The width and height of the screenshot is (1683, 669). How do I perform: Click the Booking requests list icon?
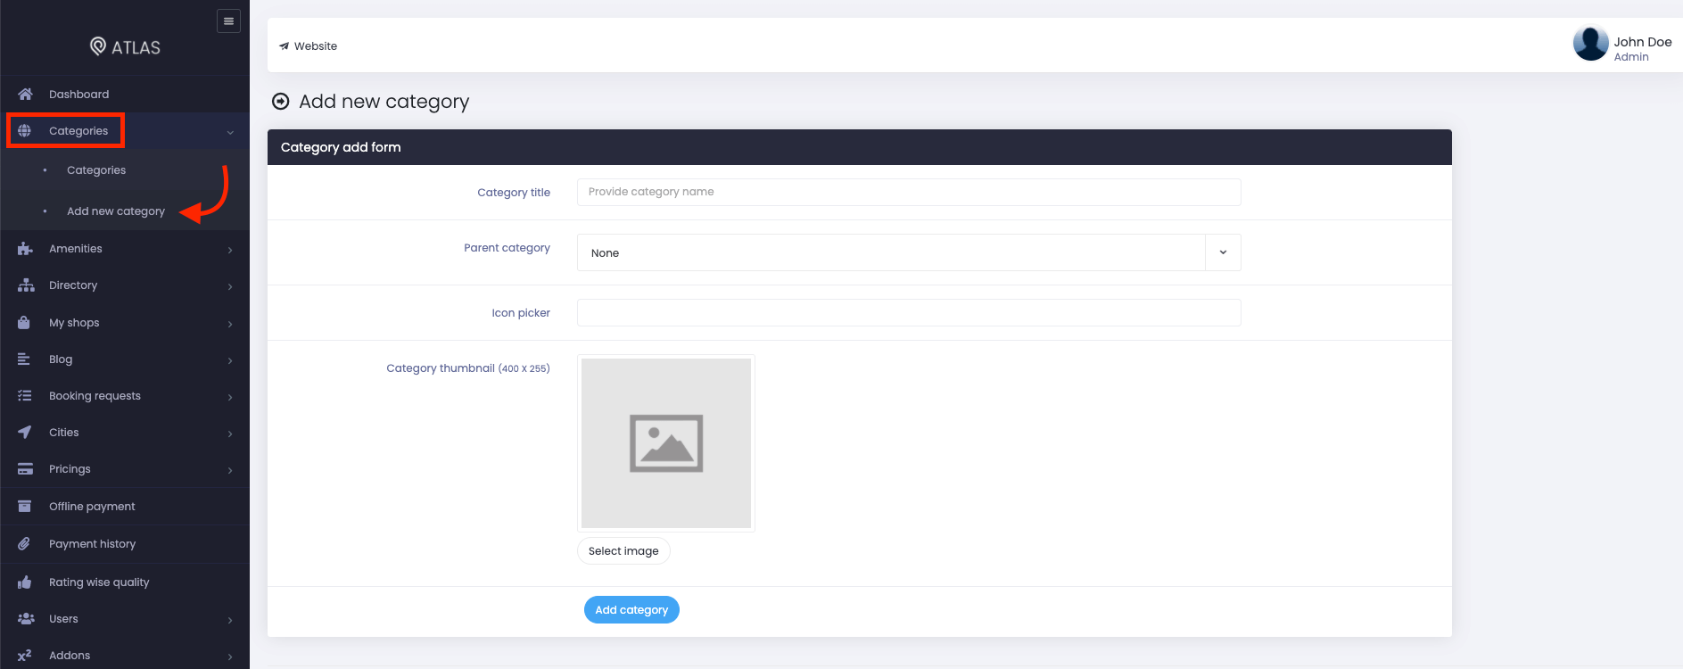pyautogui.click(x=25, y=395)
